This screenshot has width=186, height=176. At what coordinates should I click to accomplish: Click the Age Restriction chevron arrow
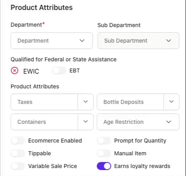point(169,122)
